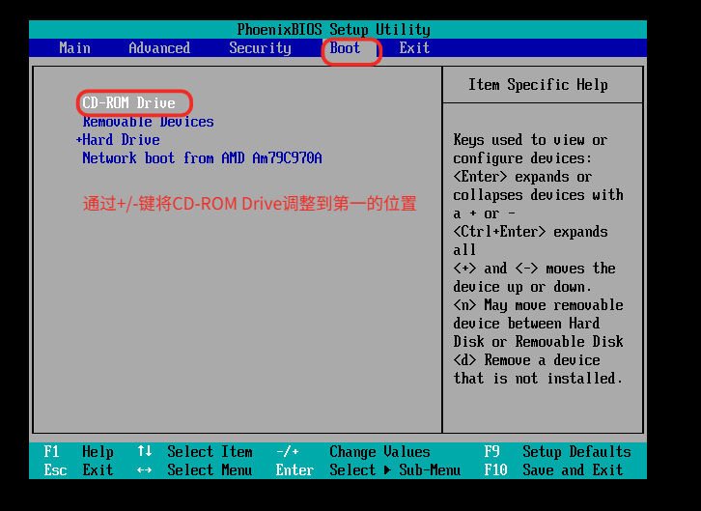Click the Item Specific Help heading

538,84
